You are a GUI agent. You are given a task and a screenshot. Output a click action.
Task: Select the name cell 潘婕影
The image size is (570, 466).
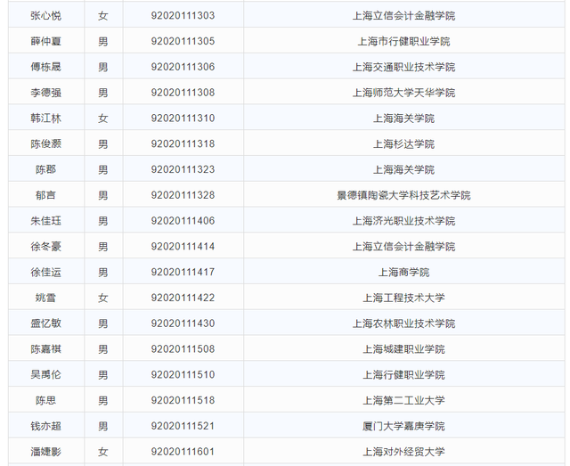click(45, 452)
